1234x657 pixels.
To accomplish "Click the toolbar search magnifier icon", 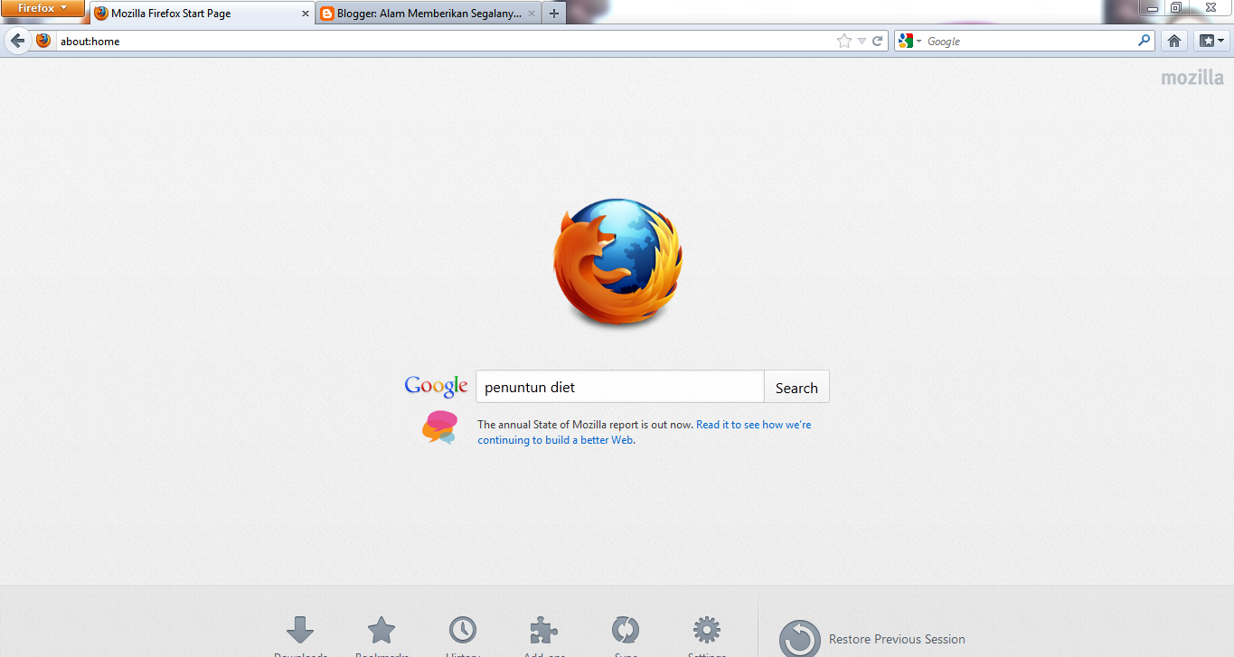I will point(1145,41).
